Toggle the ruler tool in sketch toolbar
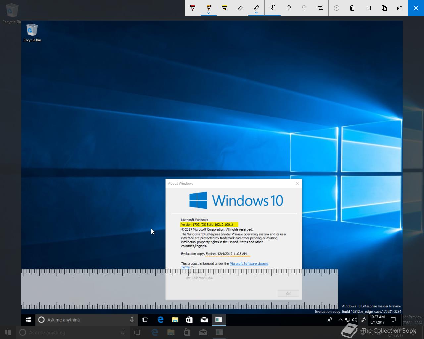424x339 pixels. 256,7
